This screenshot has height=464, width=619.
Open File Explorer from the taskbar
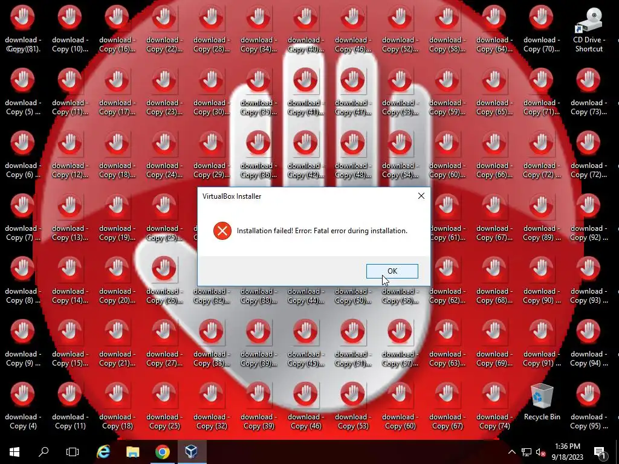coord(132,452)
